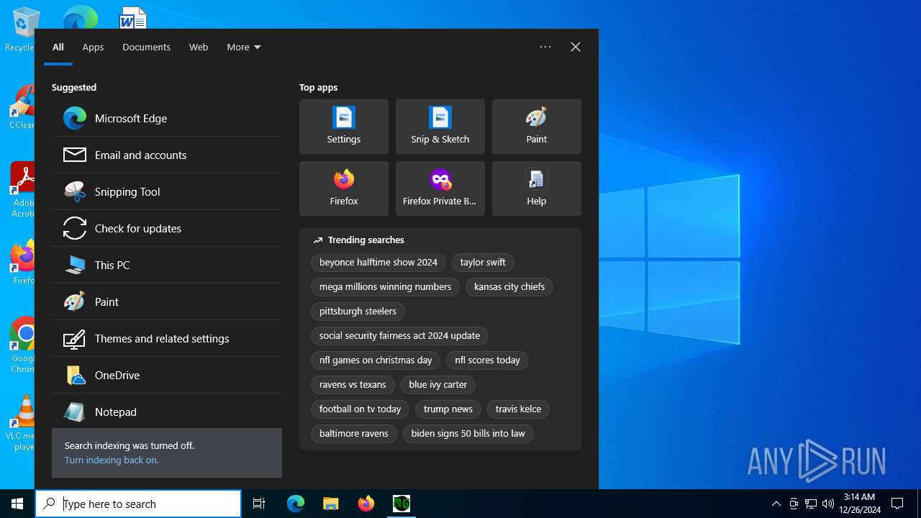Screen dimensions: 921x518
Task: Open the Word document desktop icon
Action: 133,18
